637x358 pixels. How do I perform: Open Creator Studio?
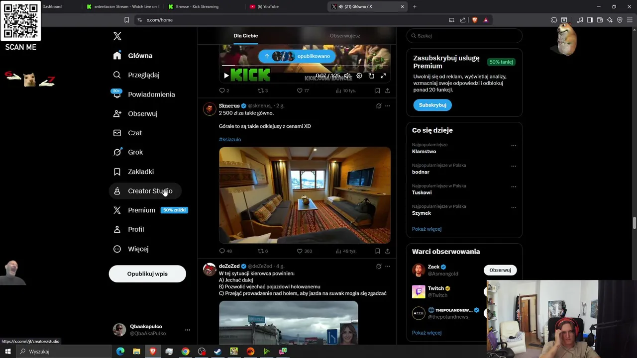pyautogui.click(x=145, y=191)
